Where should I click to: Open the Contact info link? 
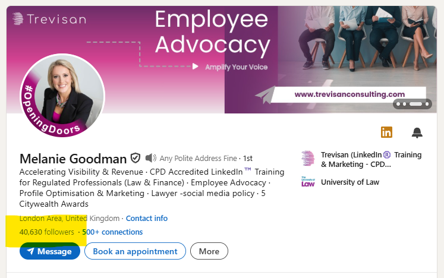[147, 219]
